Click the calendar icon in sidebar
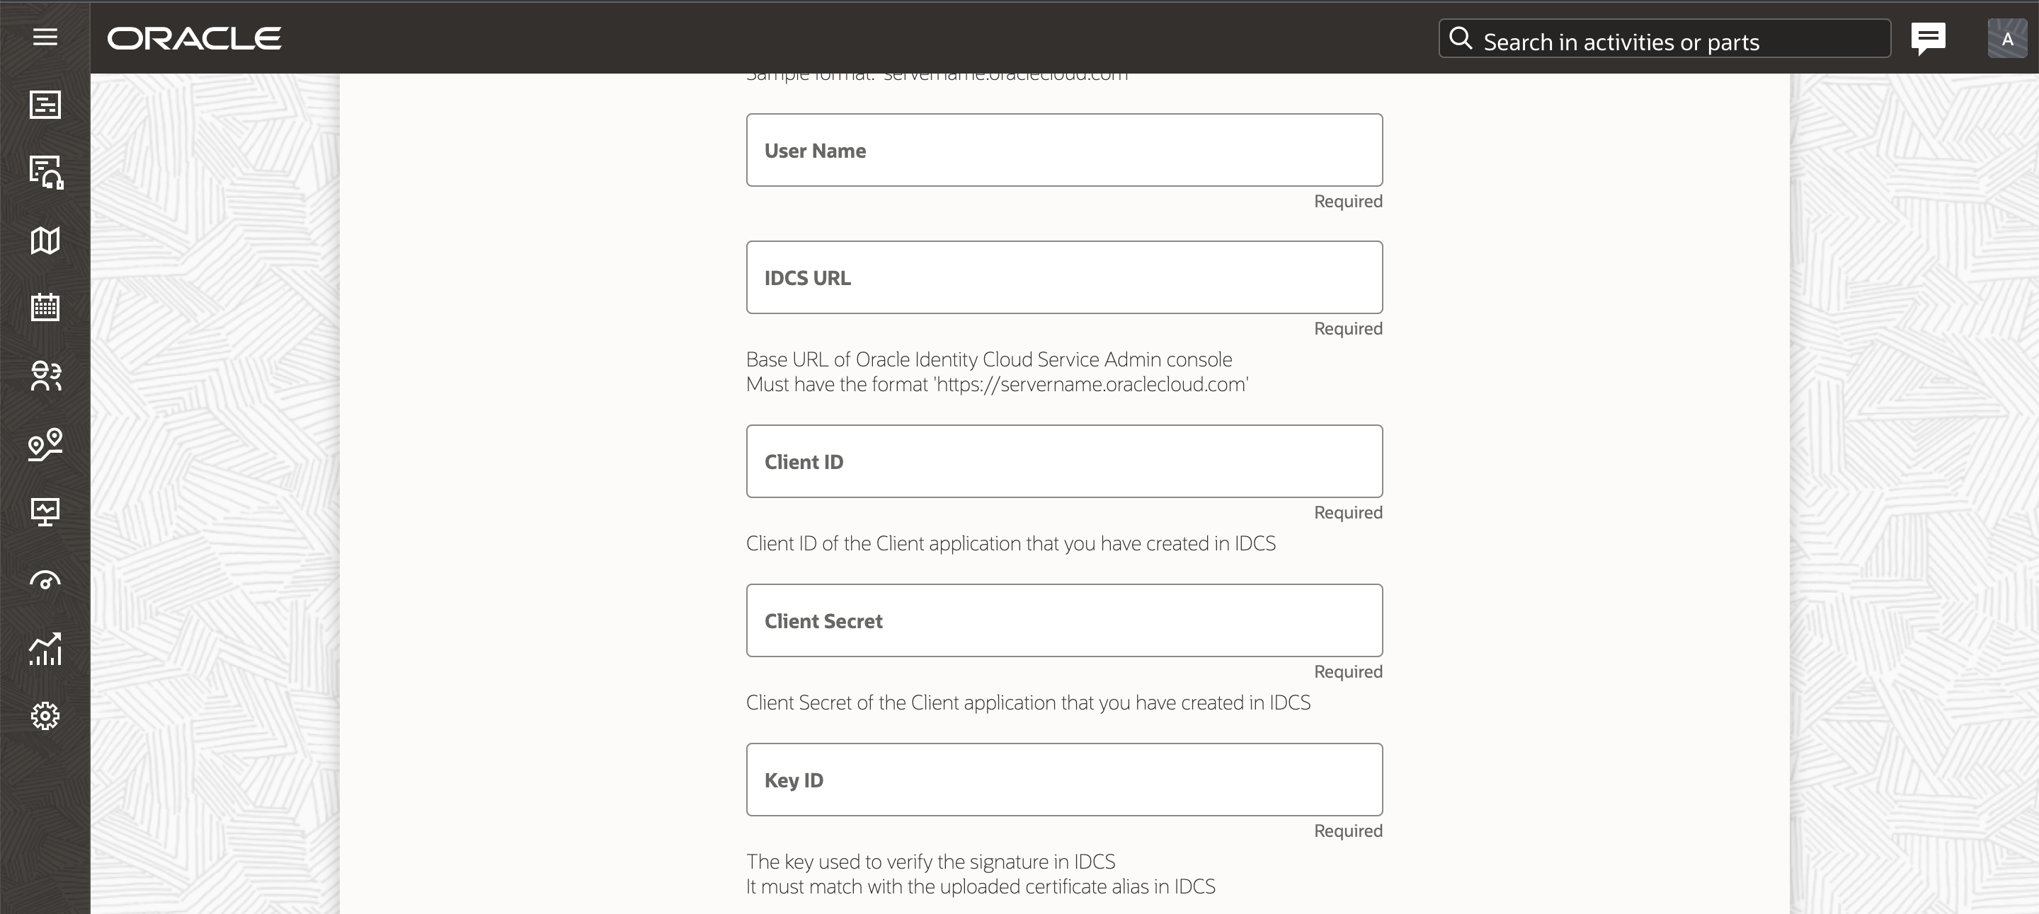This screenshot has height=914, width=2039. [45, 308]
